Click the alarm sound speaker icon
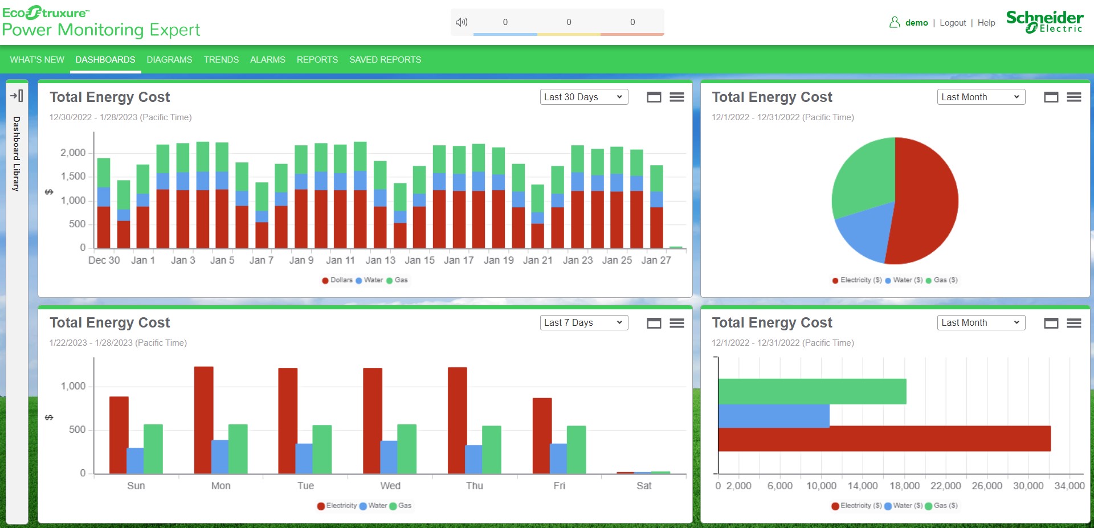Viewport: 1094px width, 528px height. tap(461, 22)
